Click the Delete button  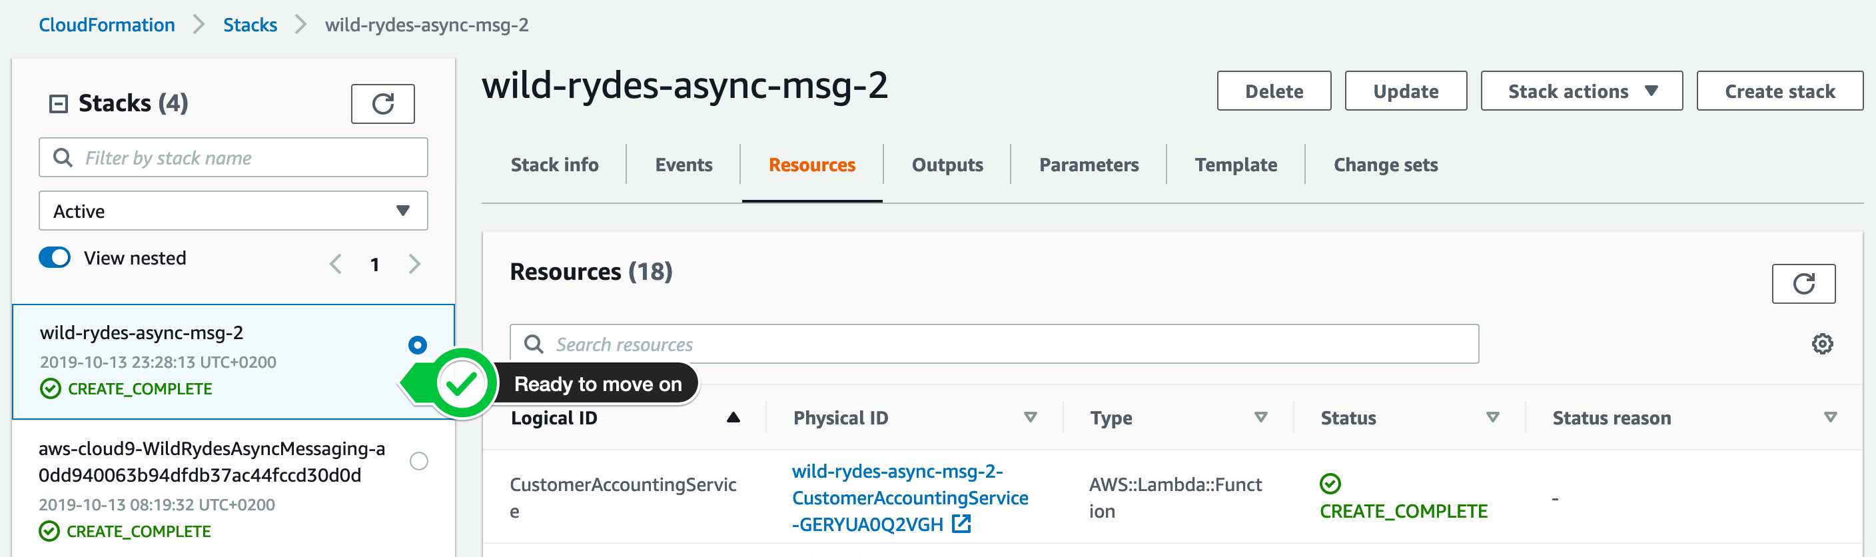[x=1273, y=91]
